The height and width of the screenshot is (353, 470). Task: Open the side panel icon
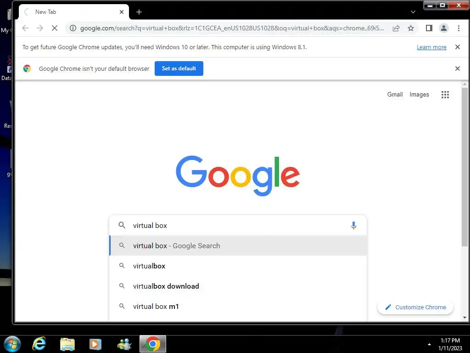[x=429, y=28]
